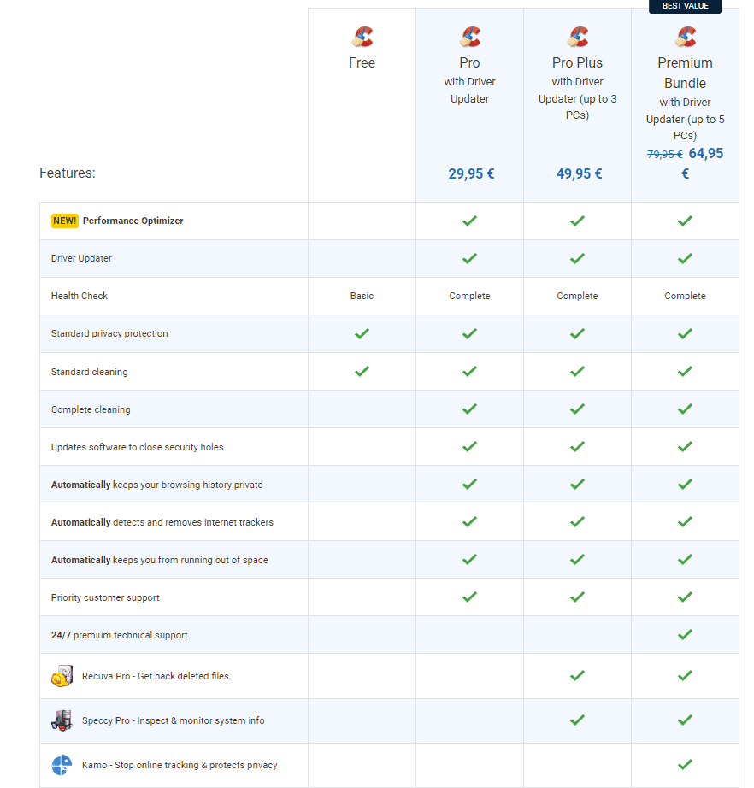
Task: Click the Recuva Pro hard-hat icon
Action: coord(62,676)
